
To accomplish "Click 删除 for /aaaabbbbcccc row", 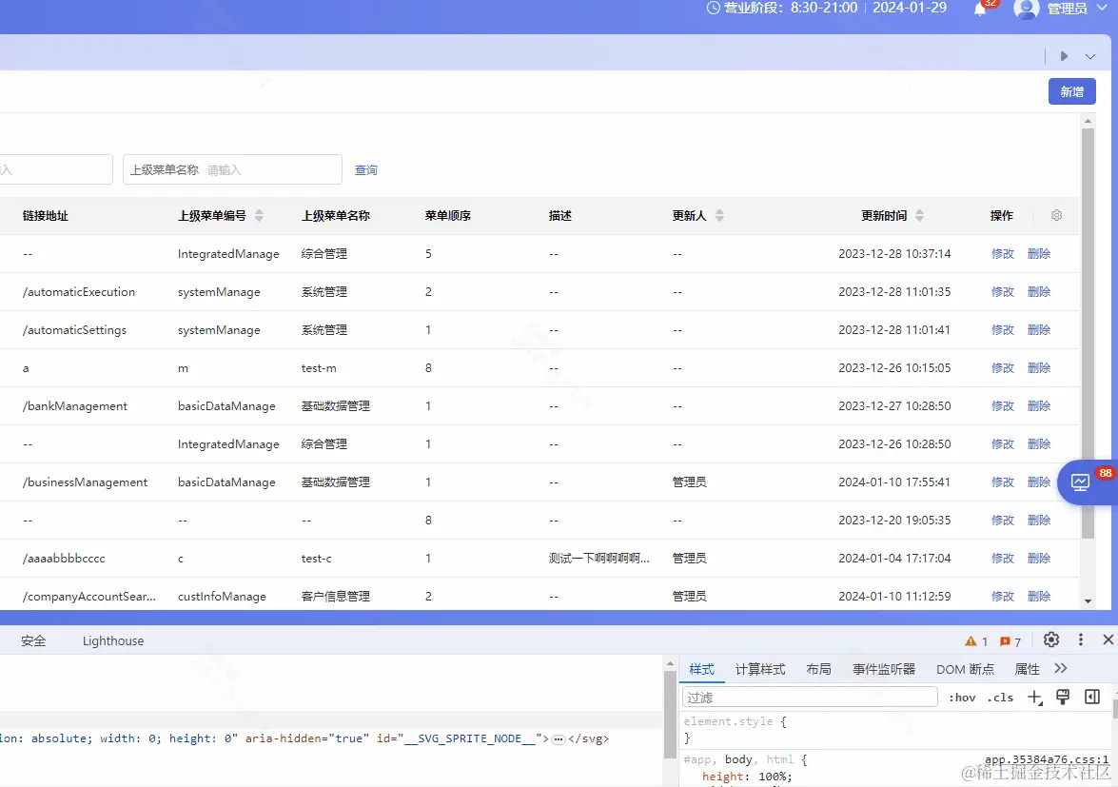I will (1039, 559).
